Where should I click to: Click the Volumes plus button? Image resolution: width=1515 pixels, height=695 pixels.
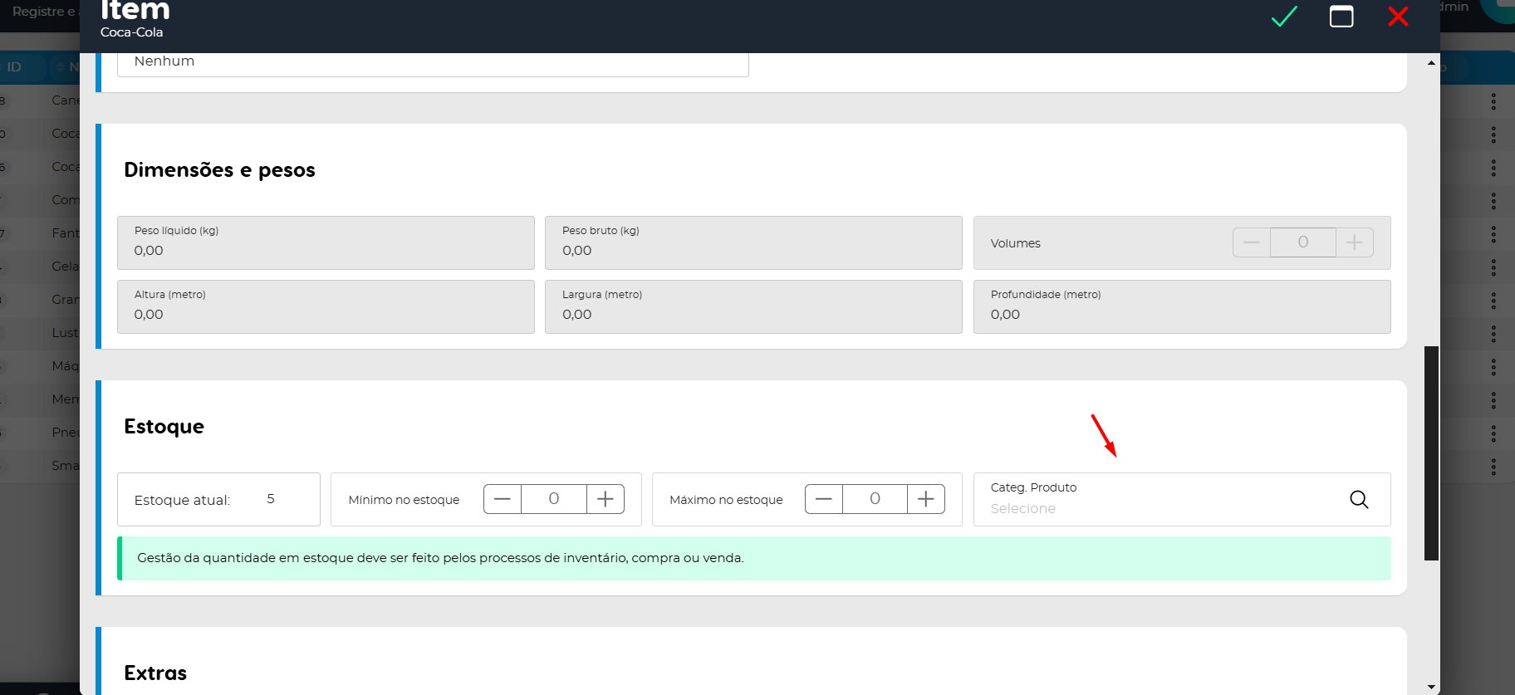click(1354, 242)
